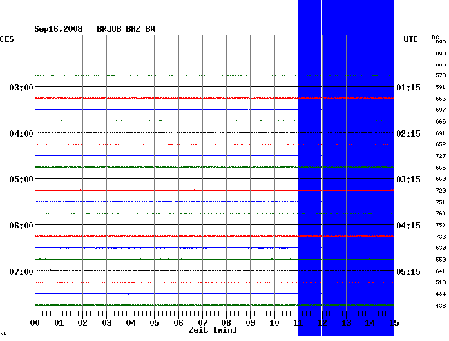This screenshot has width=449, height=341.
Task: Click the 09 minute axis tick label
Action: tap(250, 323)
